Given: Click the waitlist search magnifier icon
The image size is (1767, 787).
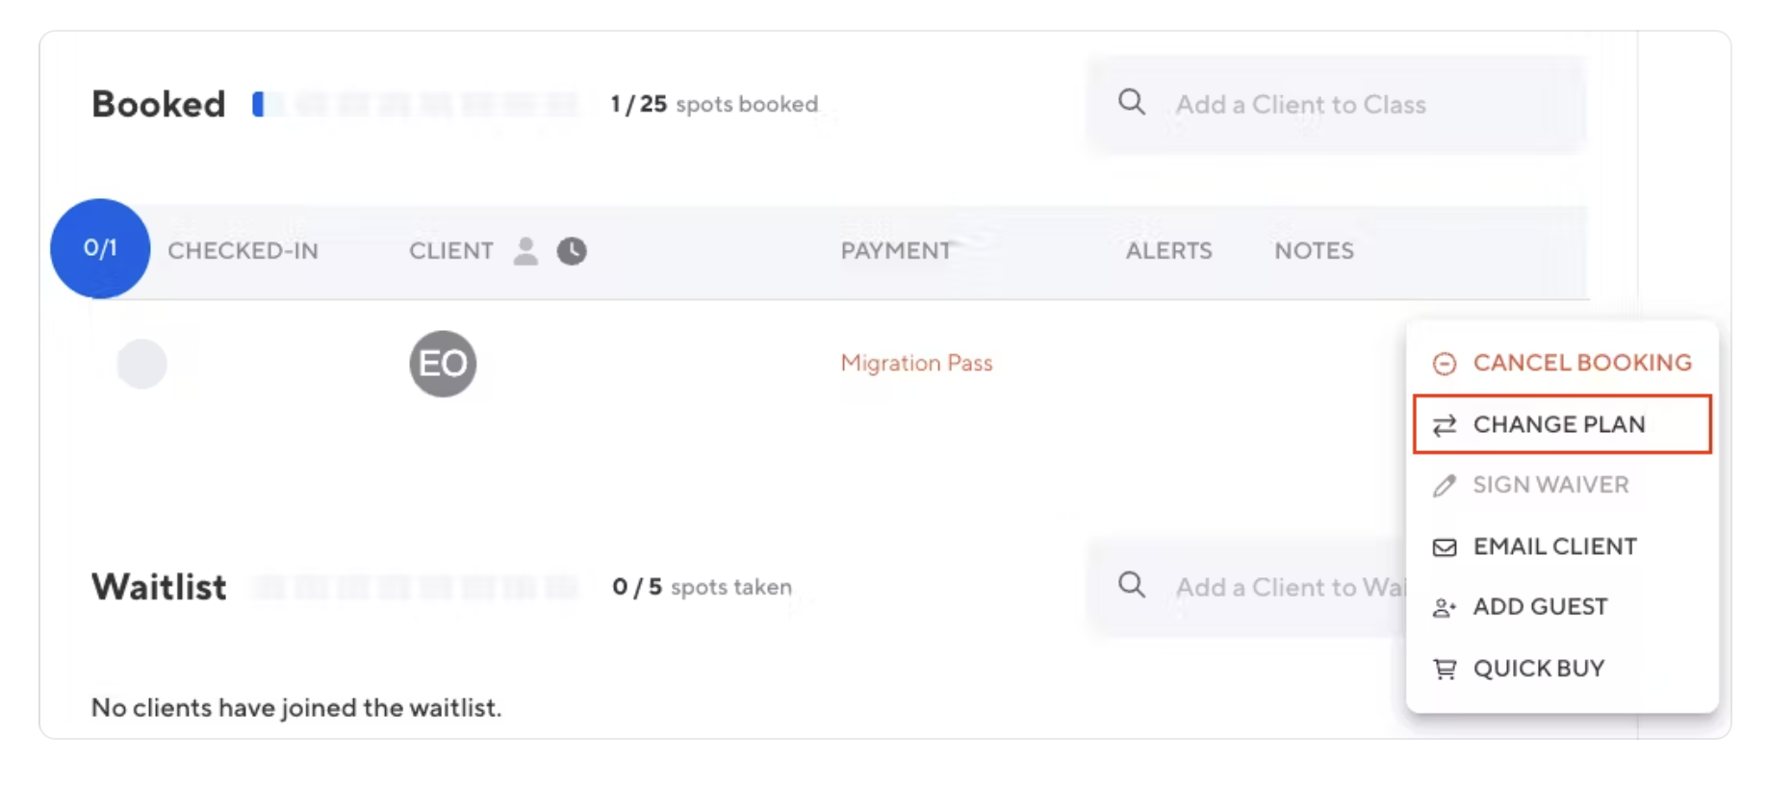Looking at the screenshot, I should point(1132,585).
